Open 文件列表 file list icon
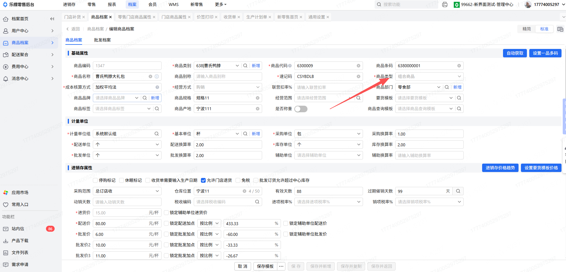The height and width of the screenshot is (272, 566). (x=6, y=253)
